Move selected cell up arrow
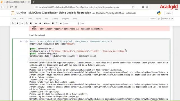Screen dimensions: 180x101 coord(36,24)
